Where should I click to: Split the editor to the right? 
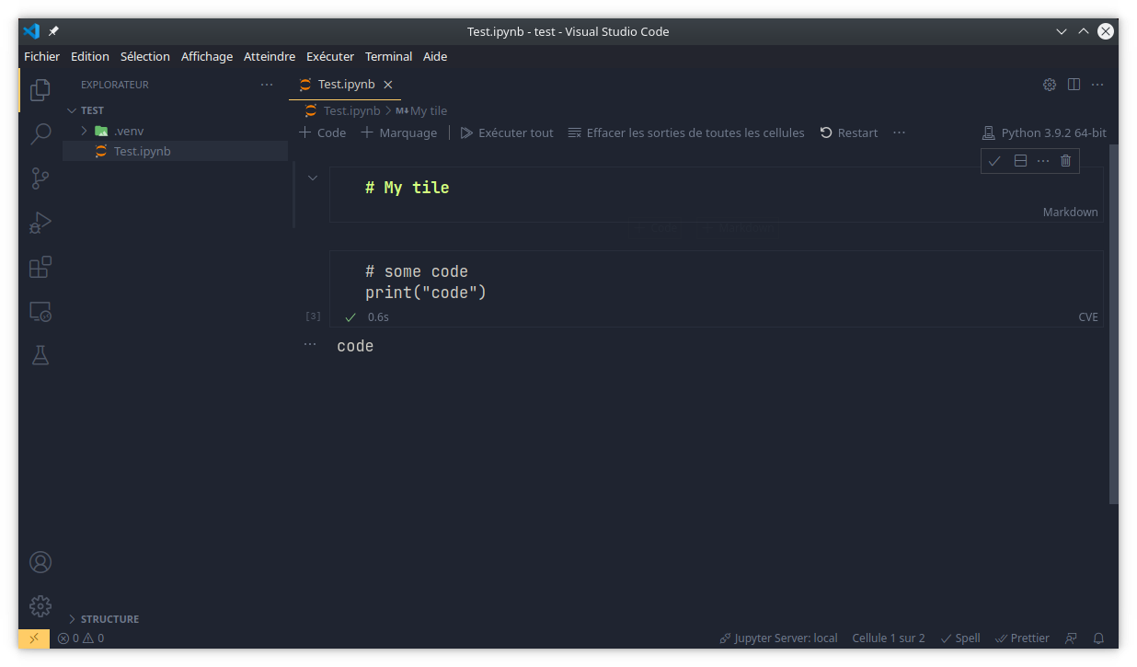(x=1074, y=85)
